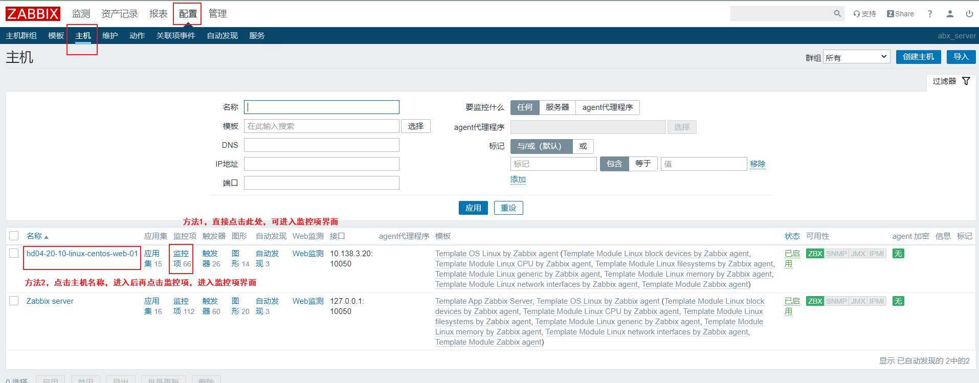This screenshot has width=979, height=383.
Task: Open Template App Zabbix Server link
Action: point(483,301)
